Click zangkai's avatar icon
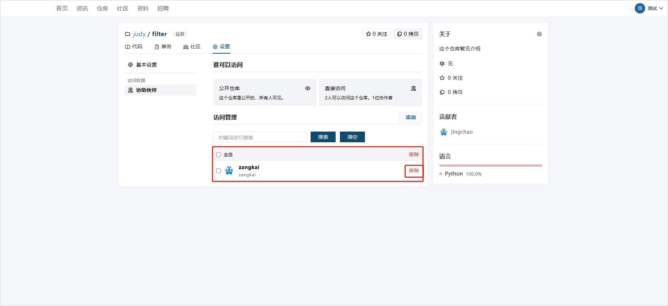Screen dimensions: 668x306 [x=229, y=171]
